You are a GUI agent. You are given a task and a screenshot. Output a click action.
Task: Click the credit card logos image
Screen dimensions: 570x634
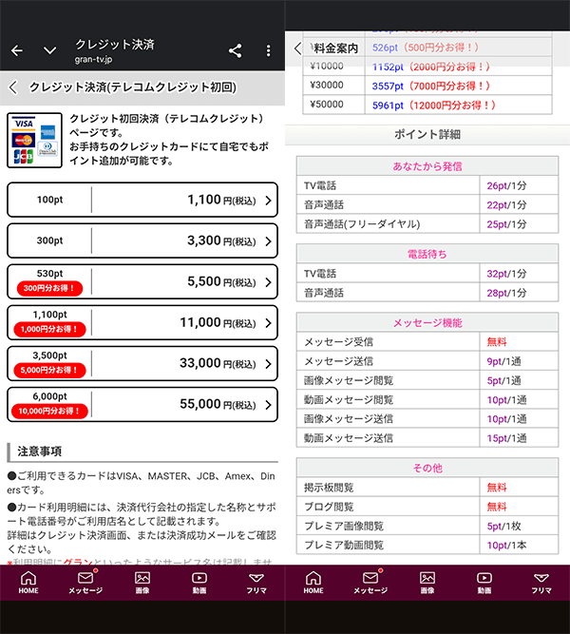tap(35, 140)
